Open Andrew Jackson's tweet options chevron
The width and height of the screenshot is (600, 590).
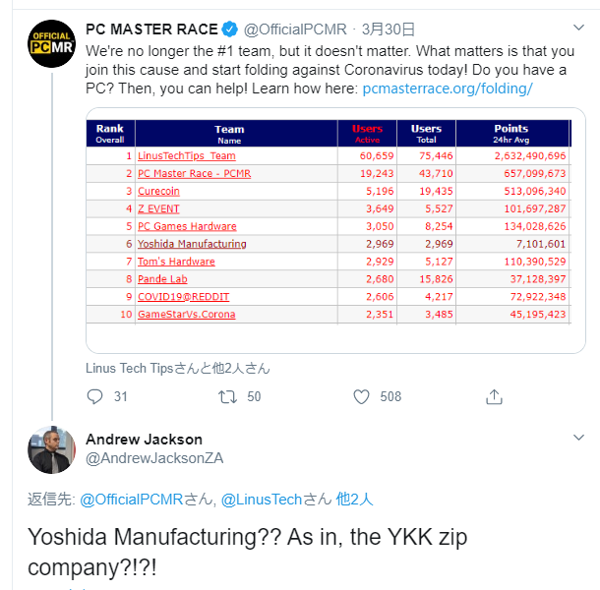click(x=578, y=438)
